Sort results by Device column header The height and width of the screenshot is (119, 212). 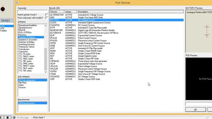[x=57, y=12]
